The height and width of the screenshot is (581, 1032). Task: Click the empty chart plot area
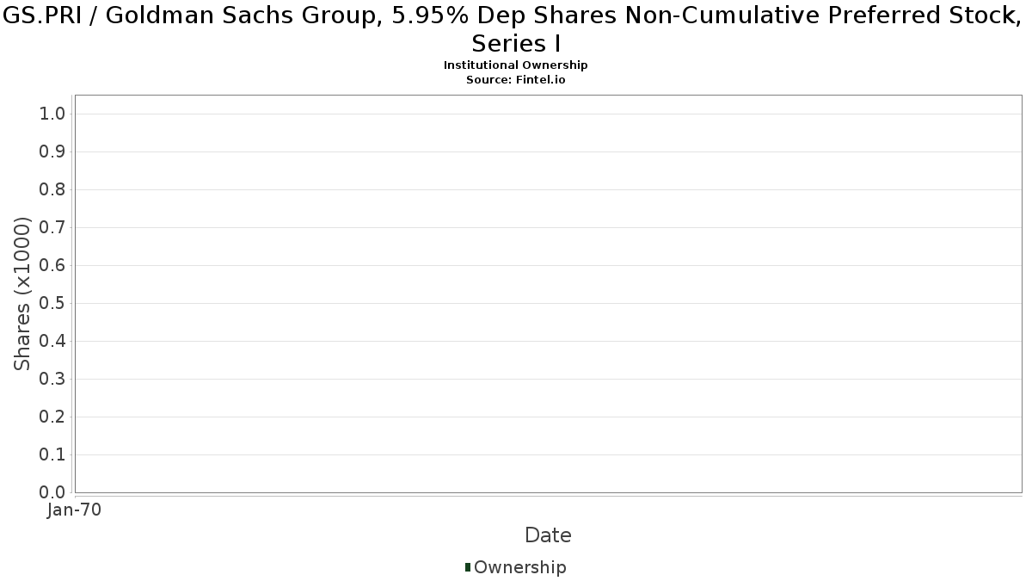point(548,294)
